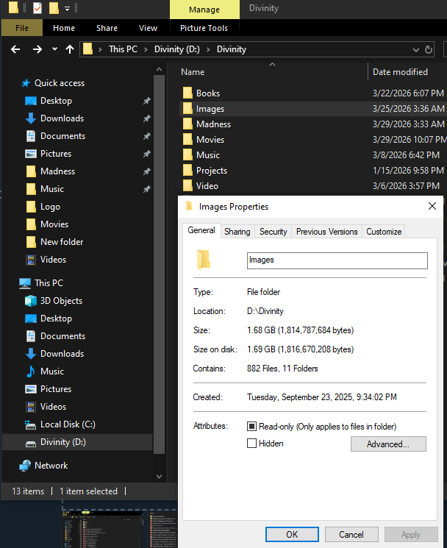447x548 pixels.
Task: Open the Picture Tools tab
Action: pyautogui.click(x=204, y=28)
